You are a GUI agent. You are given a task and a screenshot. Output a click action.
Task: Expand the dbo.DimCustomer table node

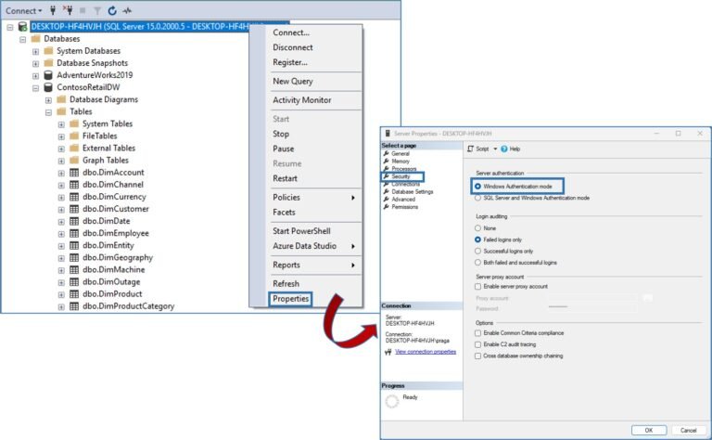pos(61,210)
